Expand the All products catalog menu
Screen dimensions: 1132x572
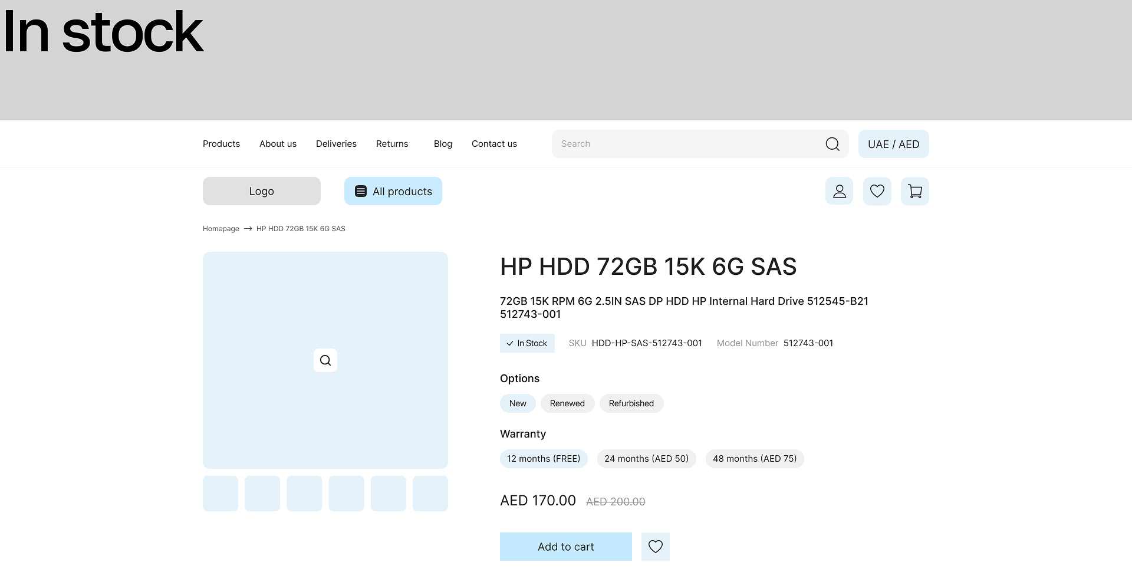point(393,191)
